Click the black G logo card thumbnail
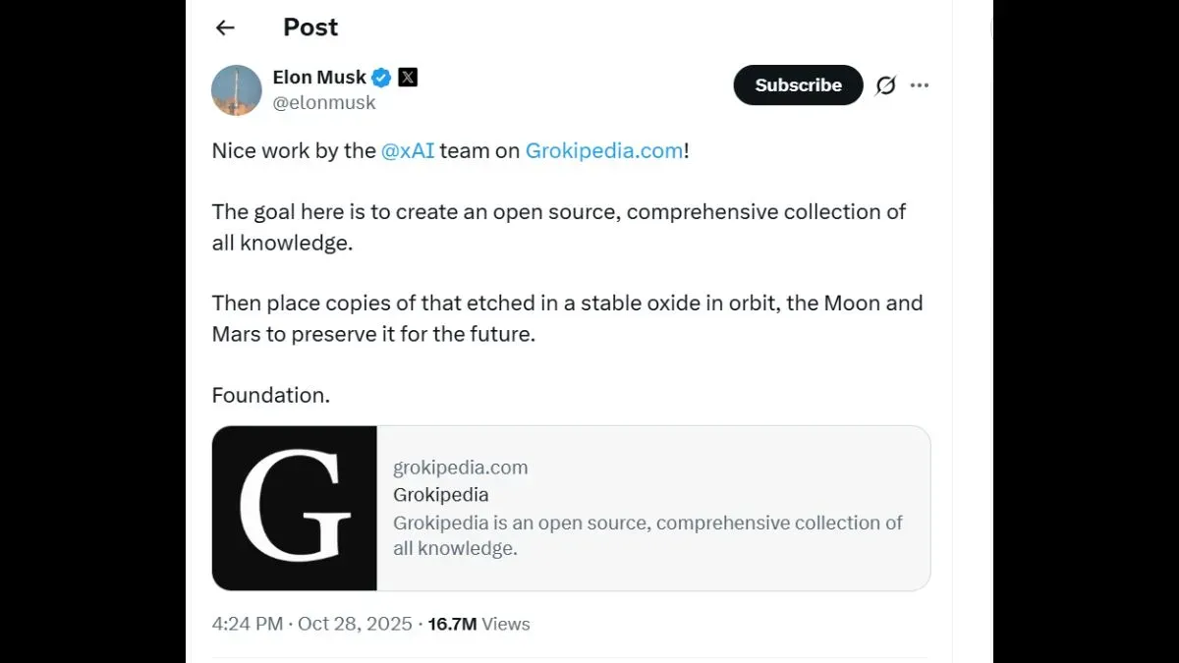 [x=295, y=508]
